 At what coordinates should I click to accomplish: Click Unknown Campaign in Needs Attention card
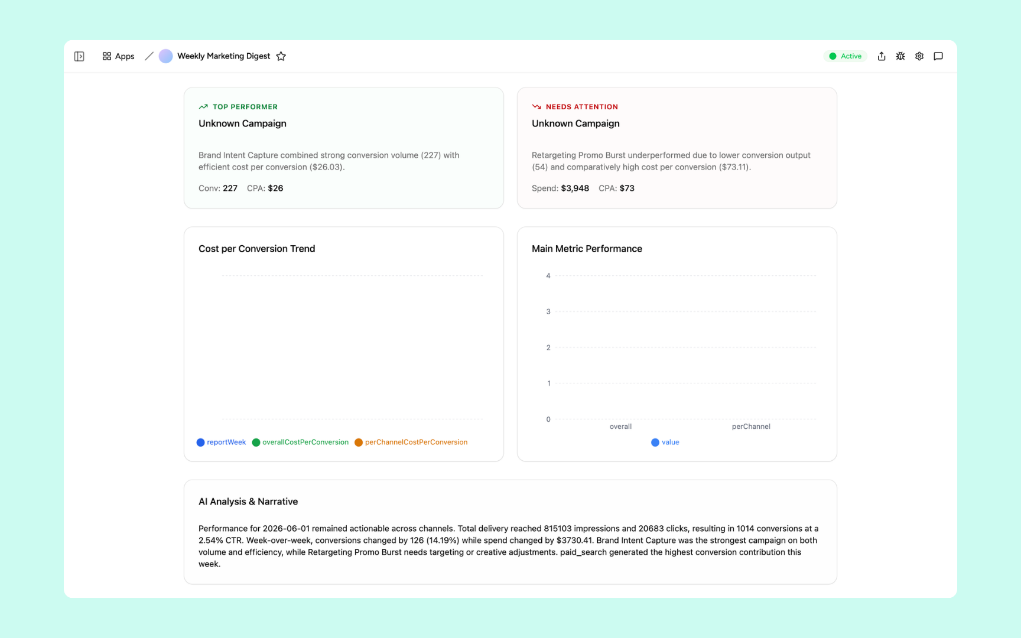[575, 123]
